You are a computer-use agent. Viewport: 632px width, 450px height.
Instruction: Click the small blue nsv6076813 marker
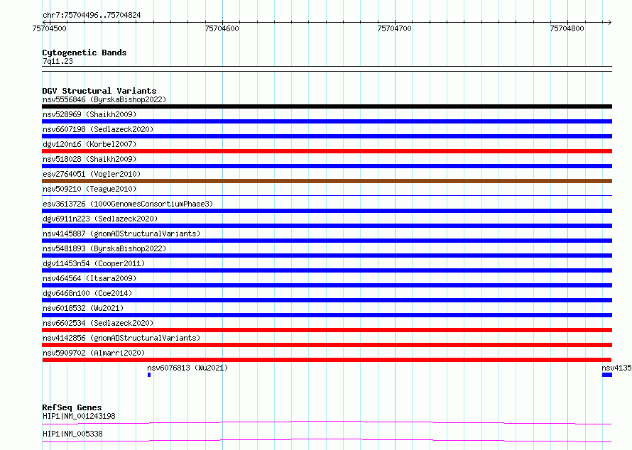click(x=149, y=375)
